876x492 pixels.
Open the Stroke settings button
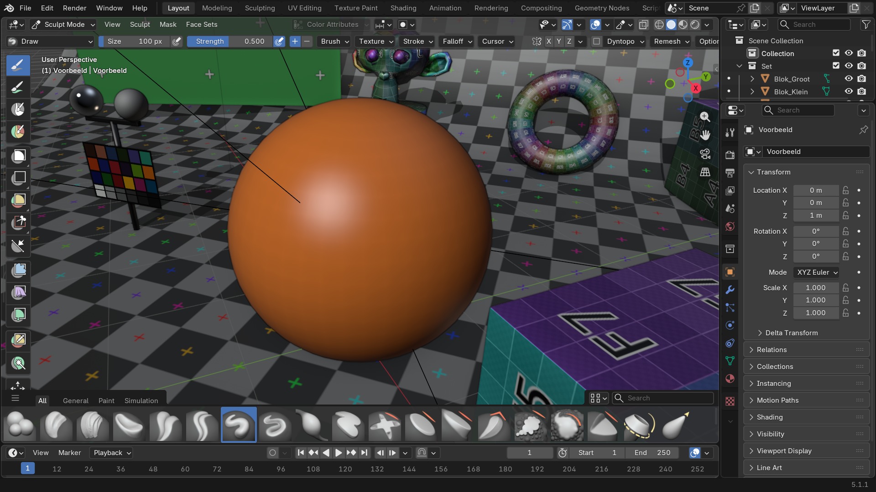[418, 41]
